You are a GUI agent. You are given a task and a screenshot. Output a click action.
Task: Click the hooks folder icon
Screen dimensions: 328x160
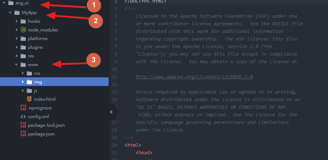tap(23, 21)
